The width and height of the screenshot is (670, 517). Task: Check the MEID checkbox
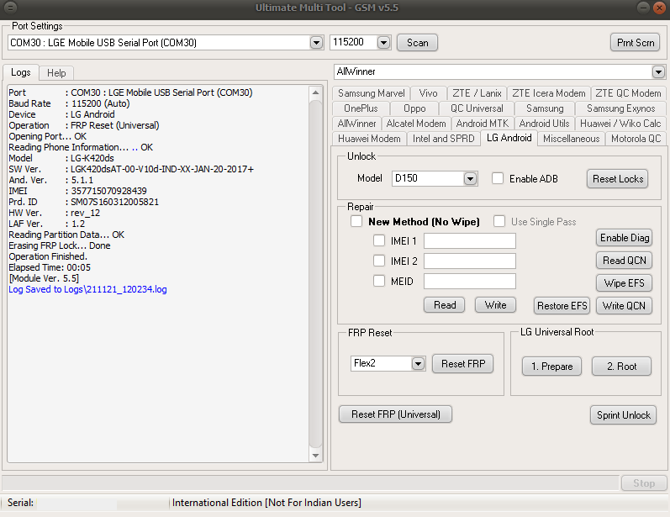tap(379, 281)
